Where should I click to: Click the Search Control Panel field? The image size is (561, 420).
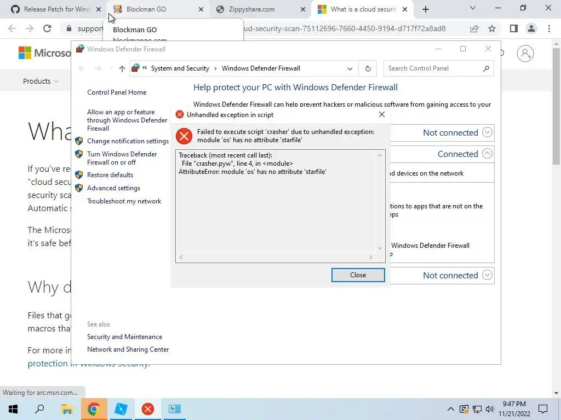tap(439, 68)
